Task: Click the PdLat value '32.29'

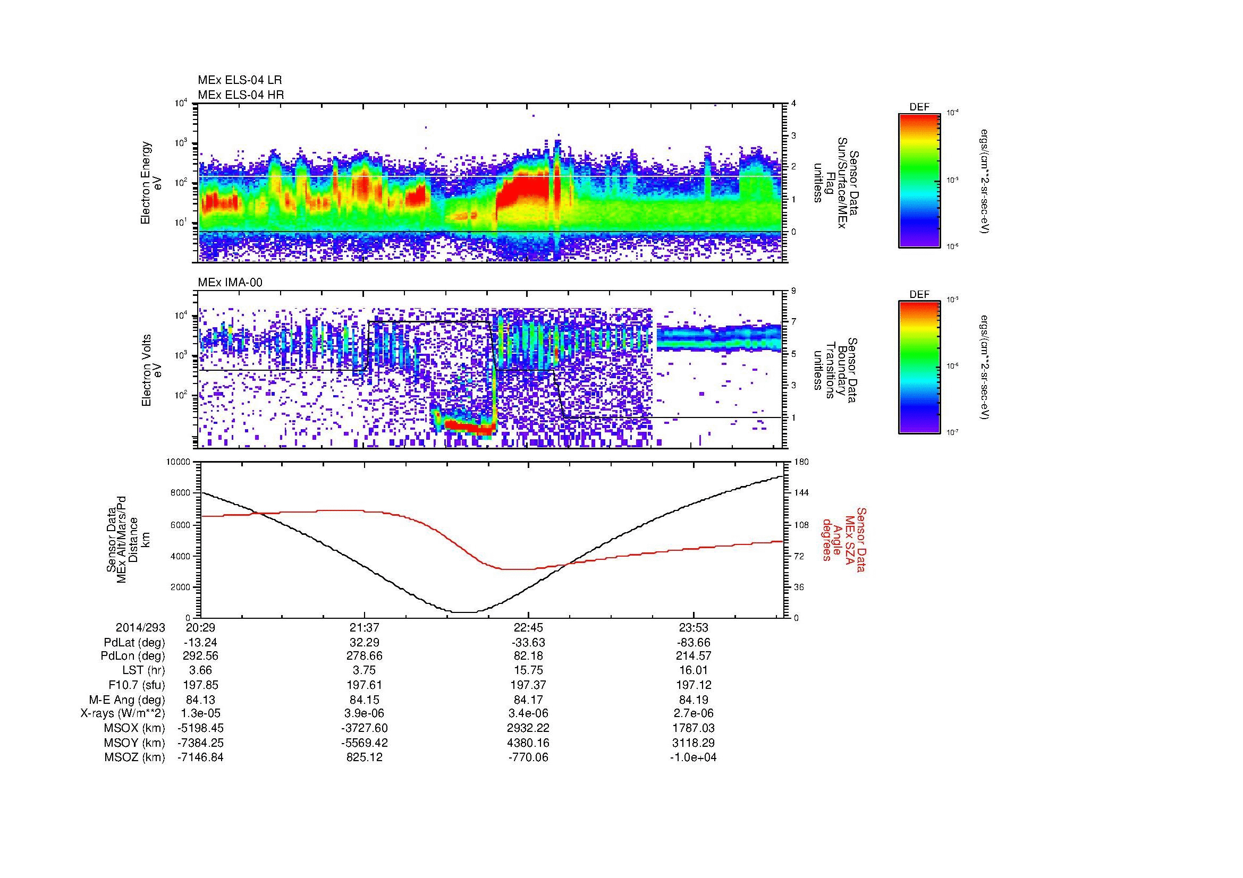Action: [365, 643]
